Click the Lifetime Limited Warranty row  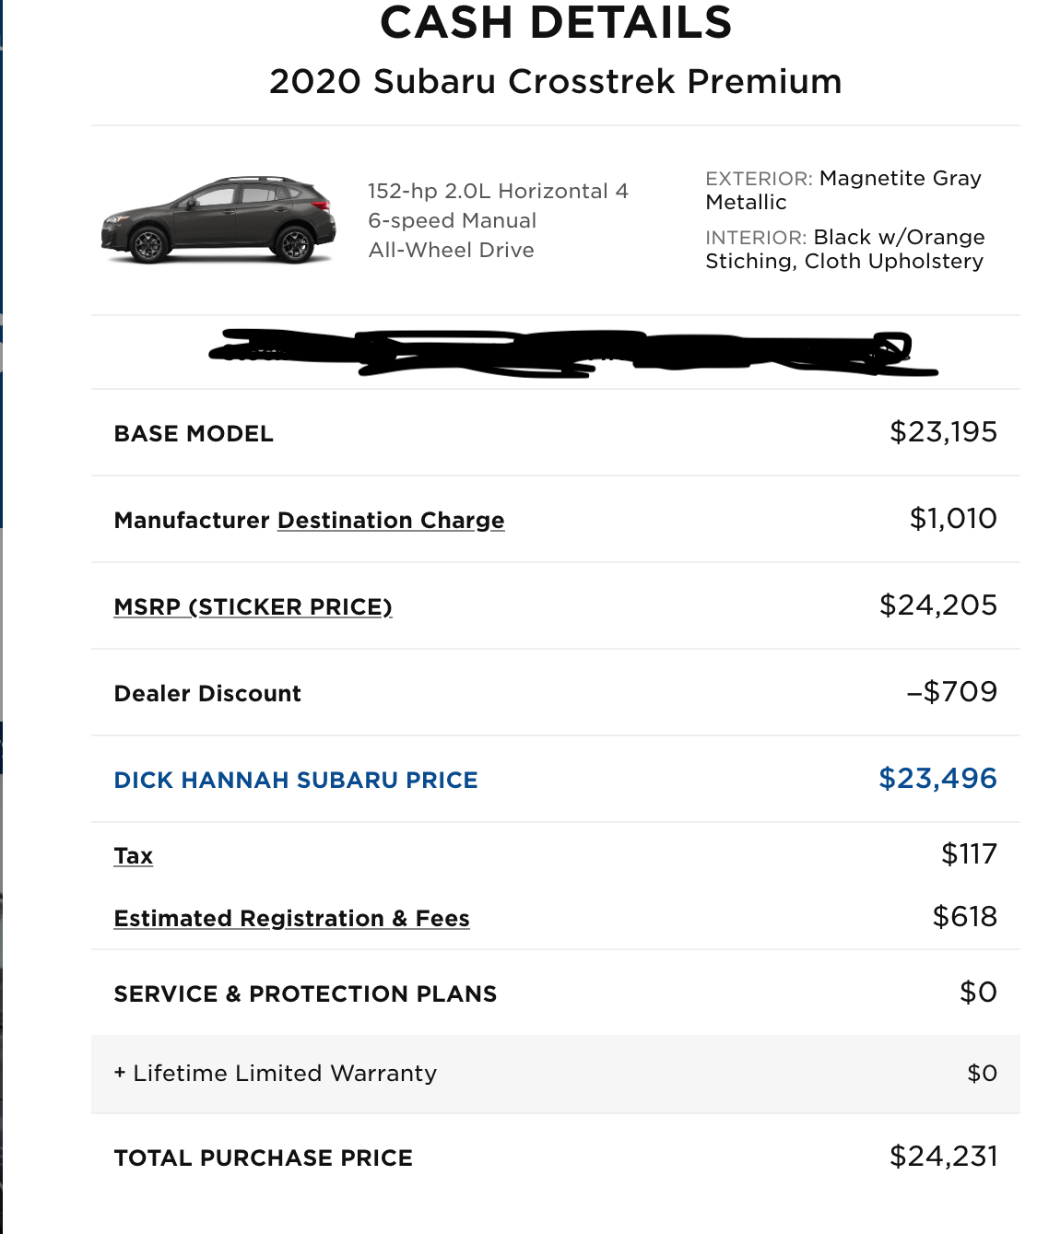coord(556,1074)
